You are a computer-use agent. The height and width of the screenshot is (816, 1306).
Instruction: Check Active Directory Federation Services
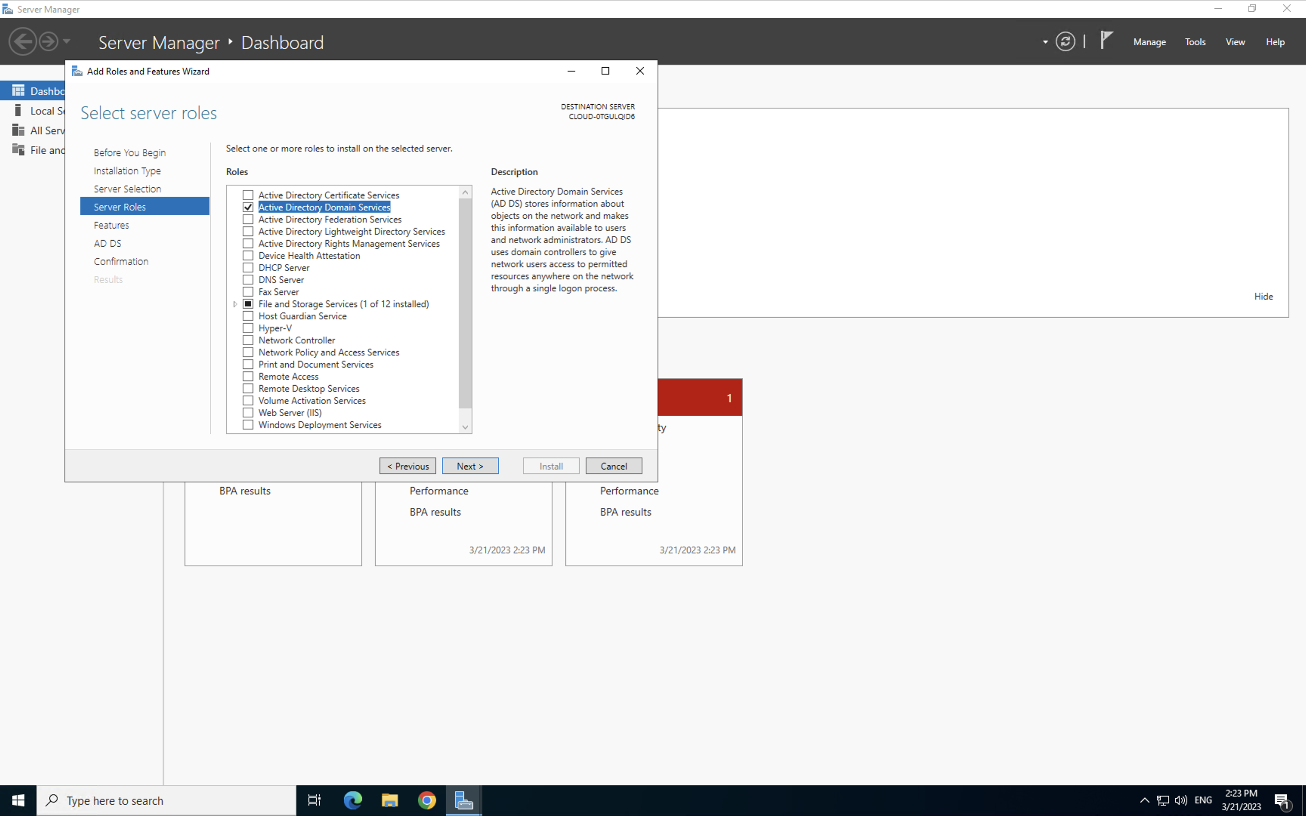pos(248,219)
